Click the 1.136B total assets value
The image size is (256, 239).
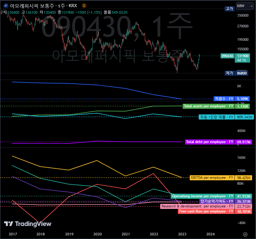242,106
